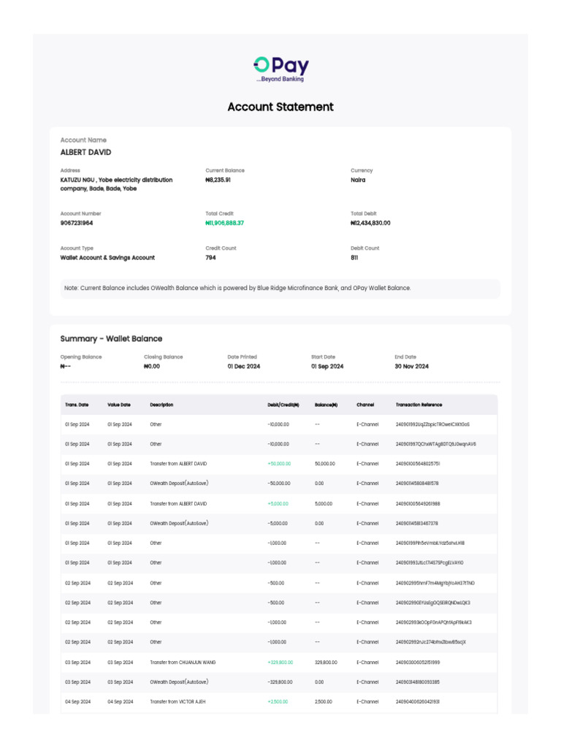The width and height of the screenshot is (561, 748).
Task: Click the Channel column header
Action: (365, 405)
